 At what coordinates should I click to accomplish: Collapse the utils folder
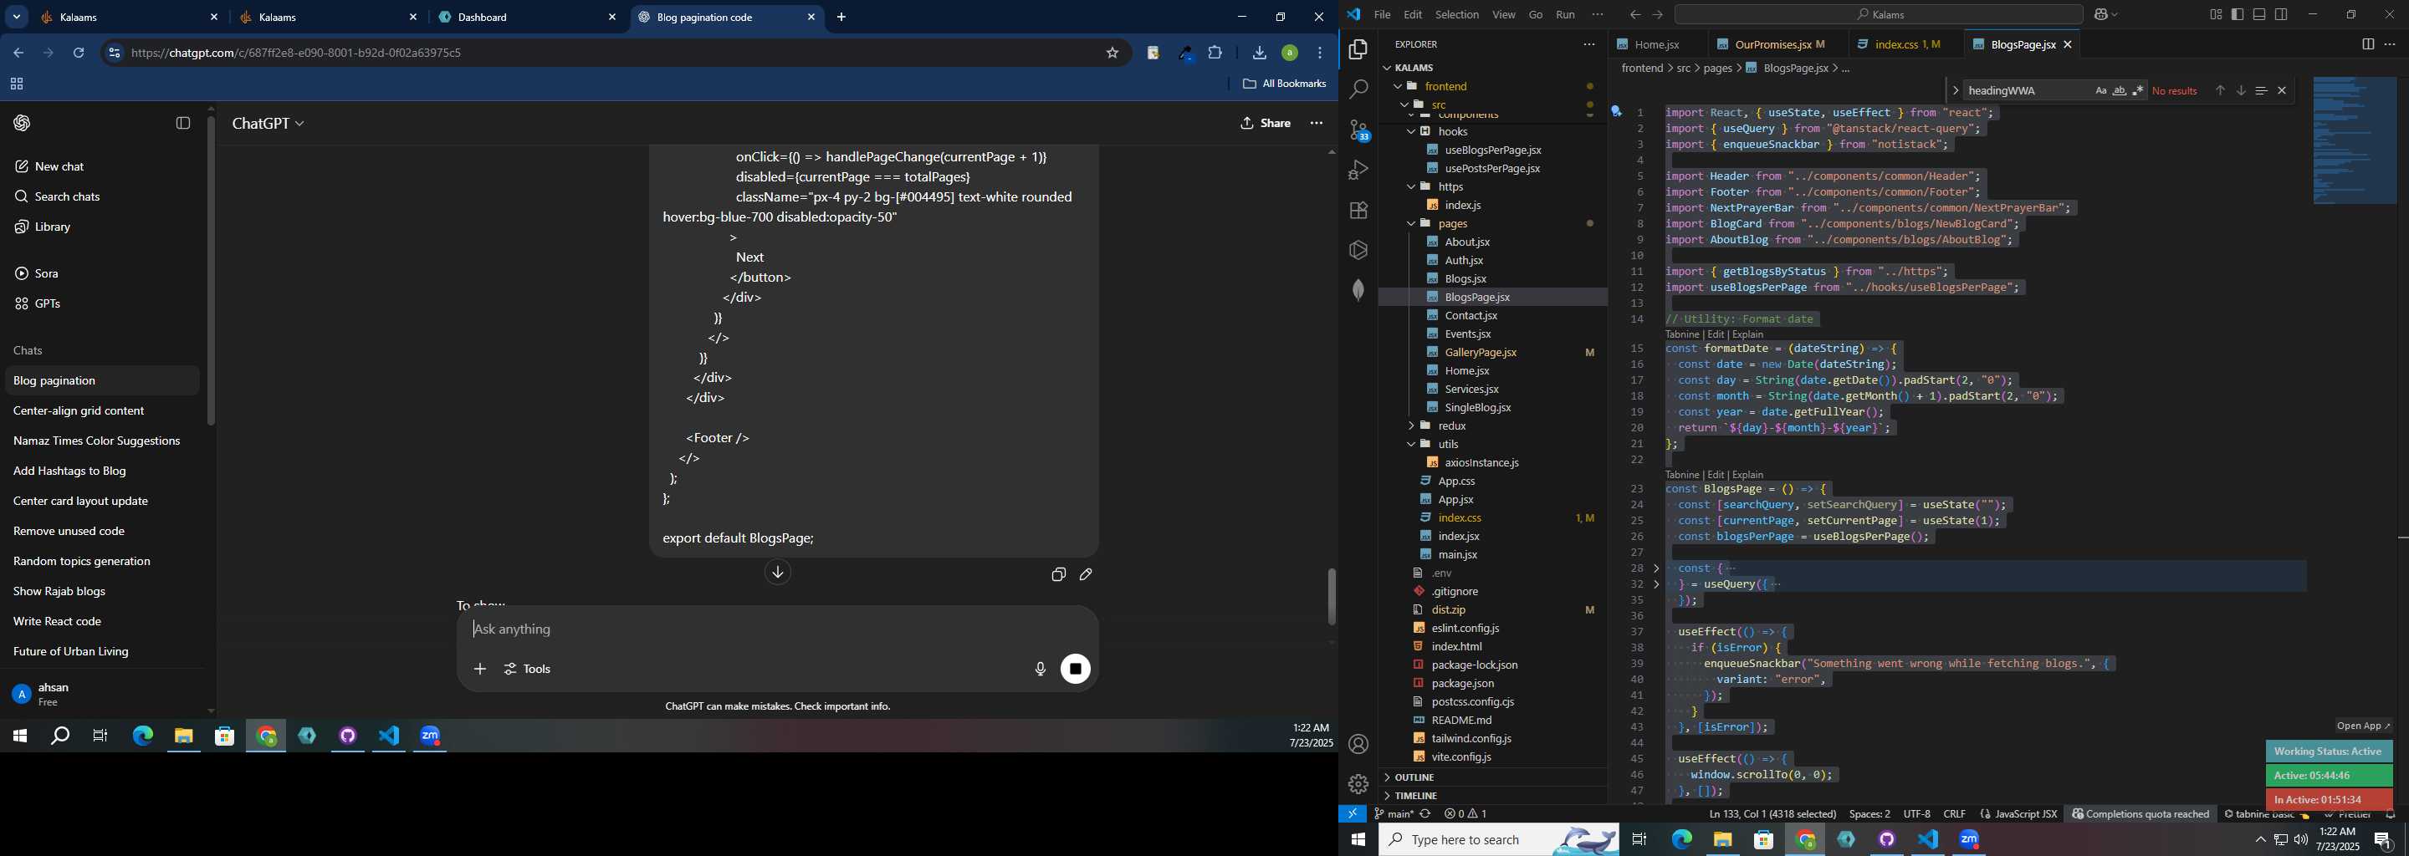point(1411,445)
